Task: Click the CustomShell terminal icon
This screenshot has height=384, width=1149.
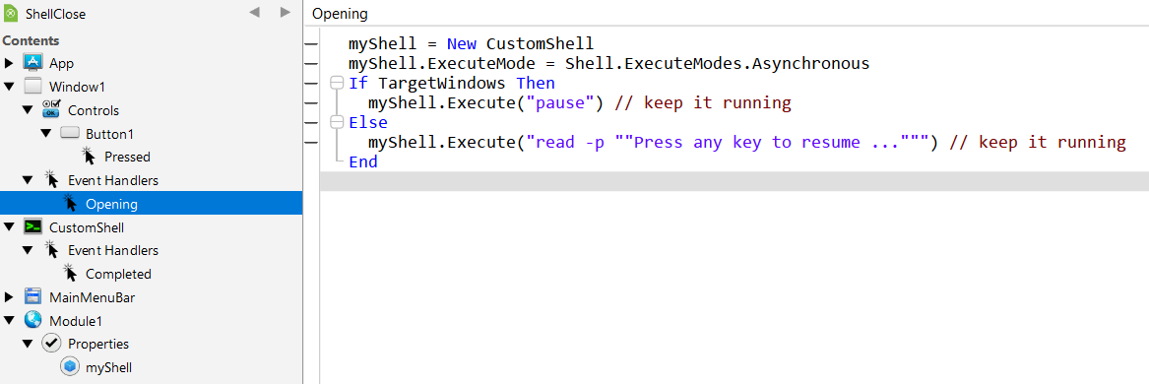Action: 33,227
